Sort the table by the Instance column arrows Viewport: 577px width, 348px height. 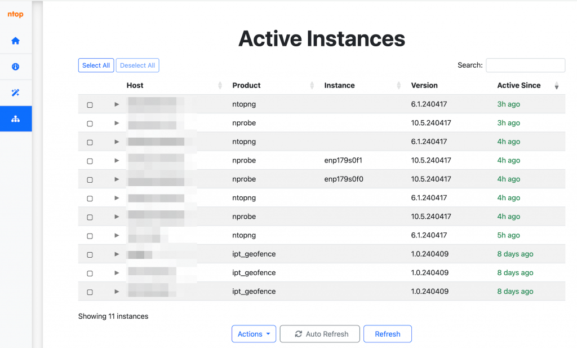pyautogui.click(x=399, y=85)
